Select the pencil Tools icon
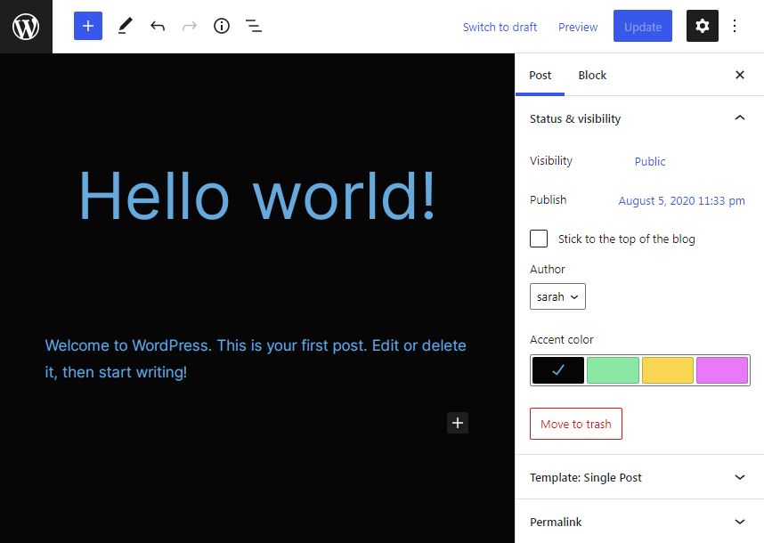 coord(124,27)
